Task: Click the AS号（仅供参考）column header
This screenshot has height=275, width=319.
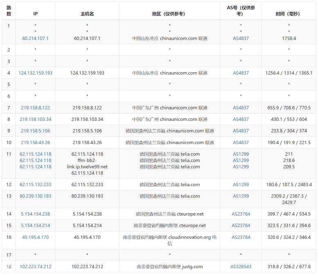Action: pyautogui.click(x=240, y=11)
